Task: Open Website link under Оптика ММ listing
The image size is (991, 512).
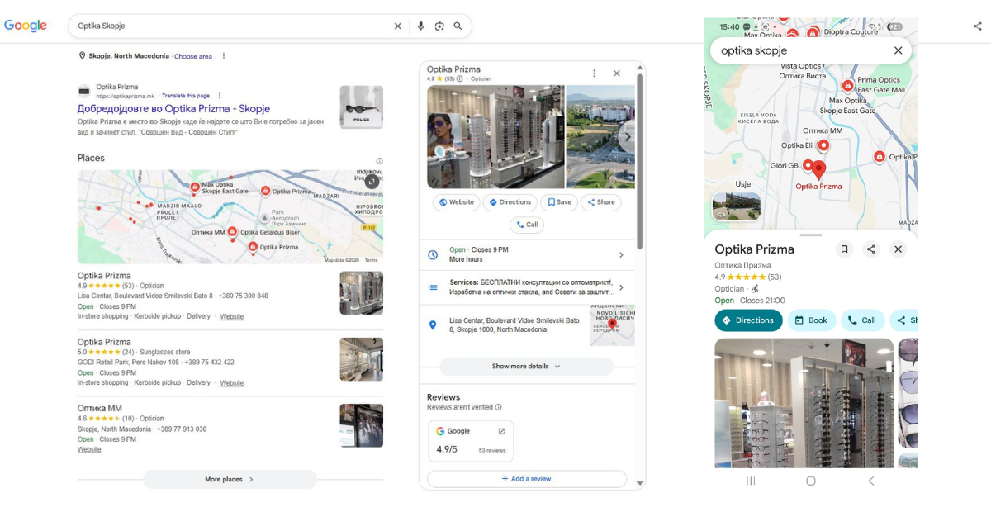Action: (89, 450)
